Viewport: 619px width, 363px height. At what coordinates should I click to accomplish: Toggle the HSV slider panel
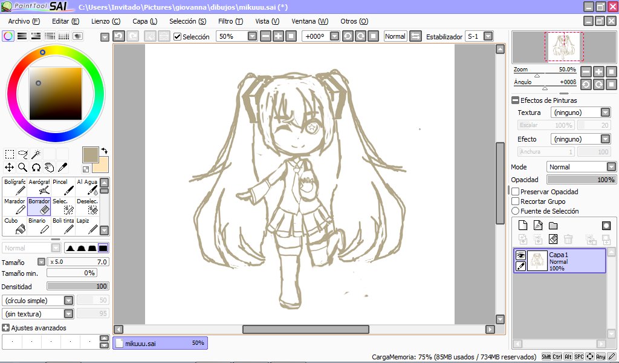point(36,36)
